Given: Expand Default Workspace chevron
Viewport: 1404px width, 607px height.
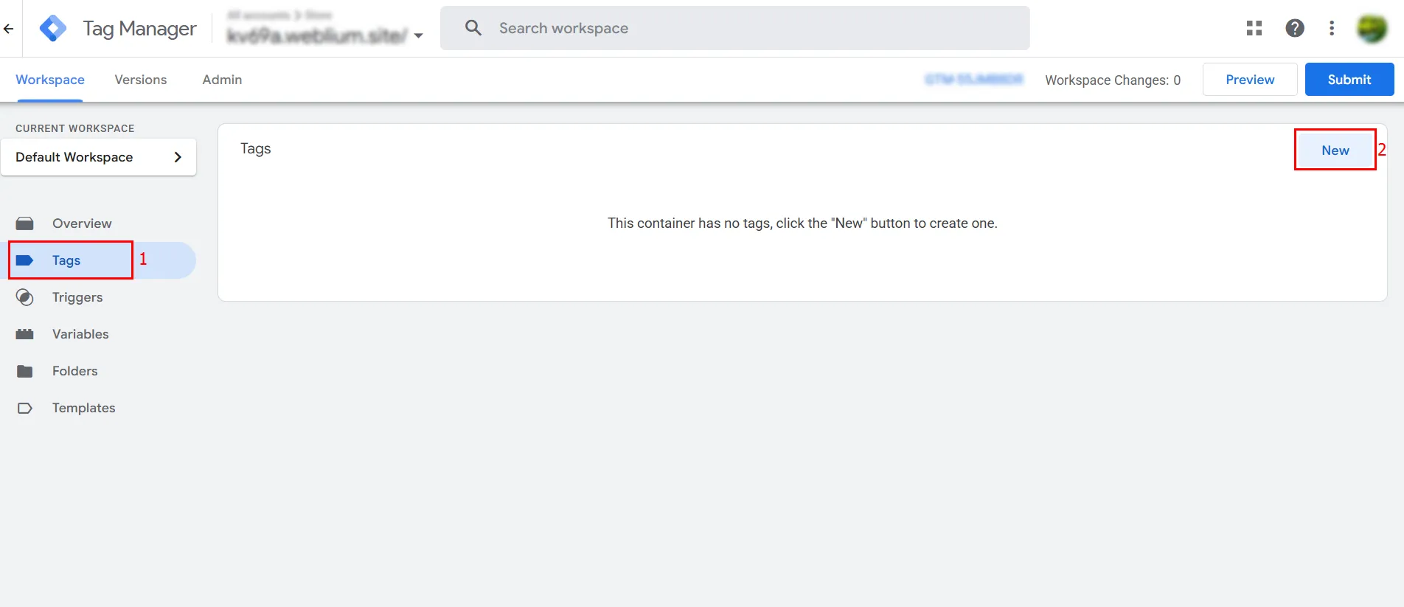Looking at the screenshot, I should click(x=177, y=157).
